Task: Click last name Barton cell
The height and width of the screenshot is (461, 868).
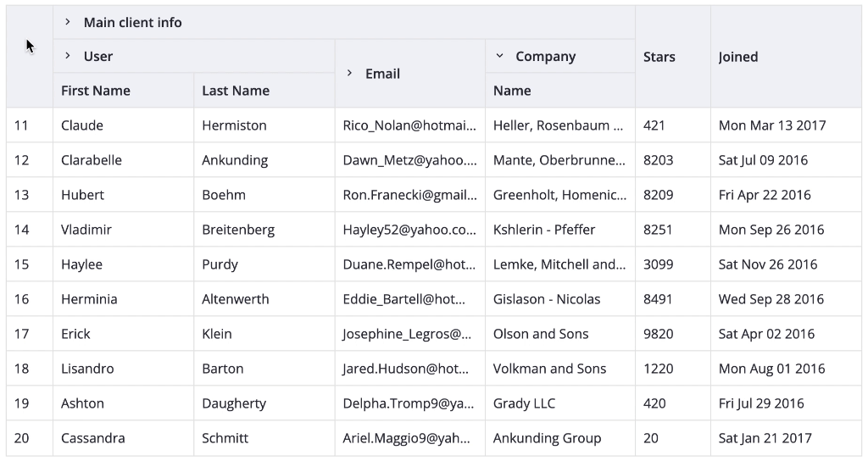Action: 264,369
